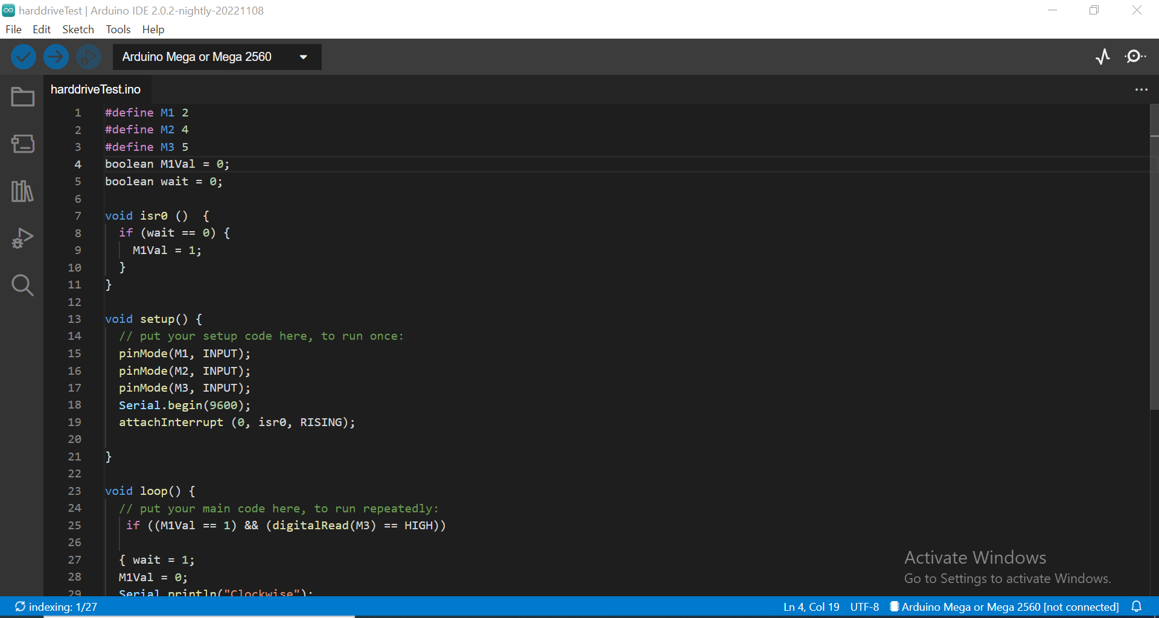The width and height of the screenshot is (1159, 618).
Task: Open the Sketchbook folder panel
Action: click(x=22, y=97)
